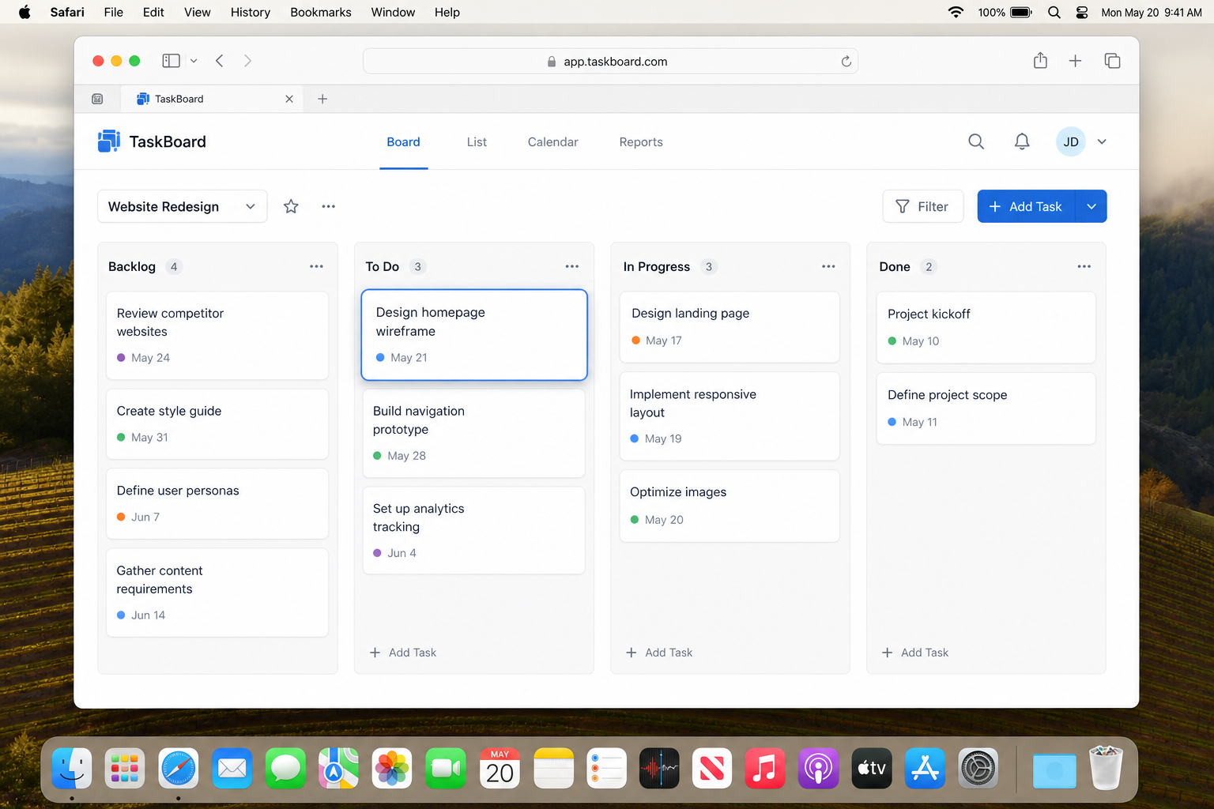
Task: Open a new Safari tab with plus toolbar icon
Action: tap(1075, 61)
